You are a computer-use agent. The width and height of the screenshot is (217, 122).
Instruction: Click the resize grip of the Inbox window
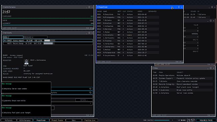(x=214, y=115)
